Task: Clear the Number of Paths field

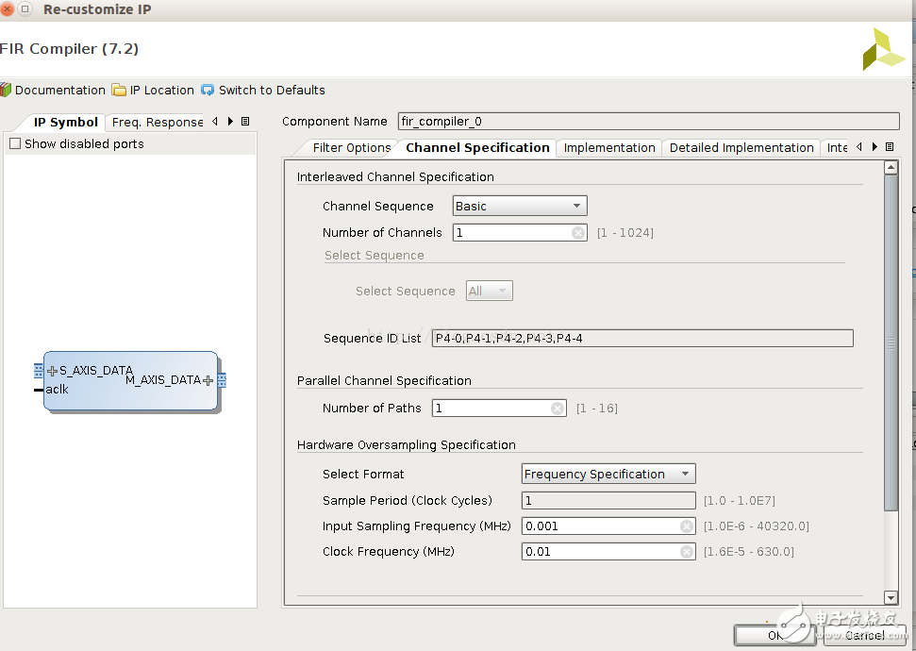Action: tap(558, 409)
